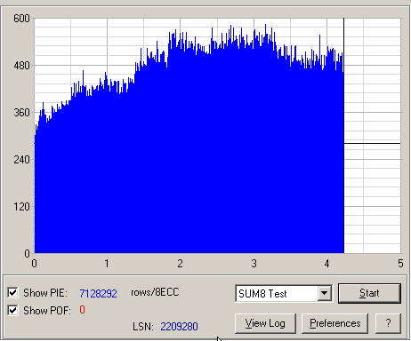Click the Show PIE label text
Image resolution: width=411 pixels, height=341 pixels.
click(x=45, y=293)
